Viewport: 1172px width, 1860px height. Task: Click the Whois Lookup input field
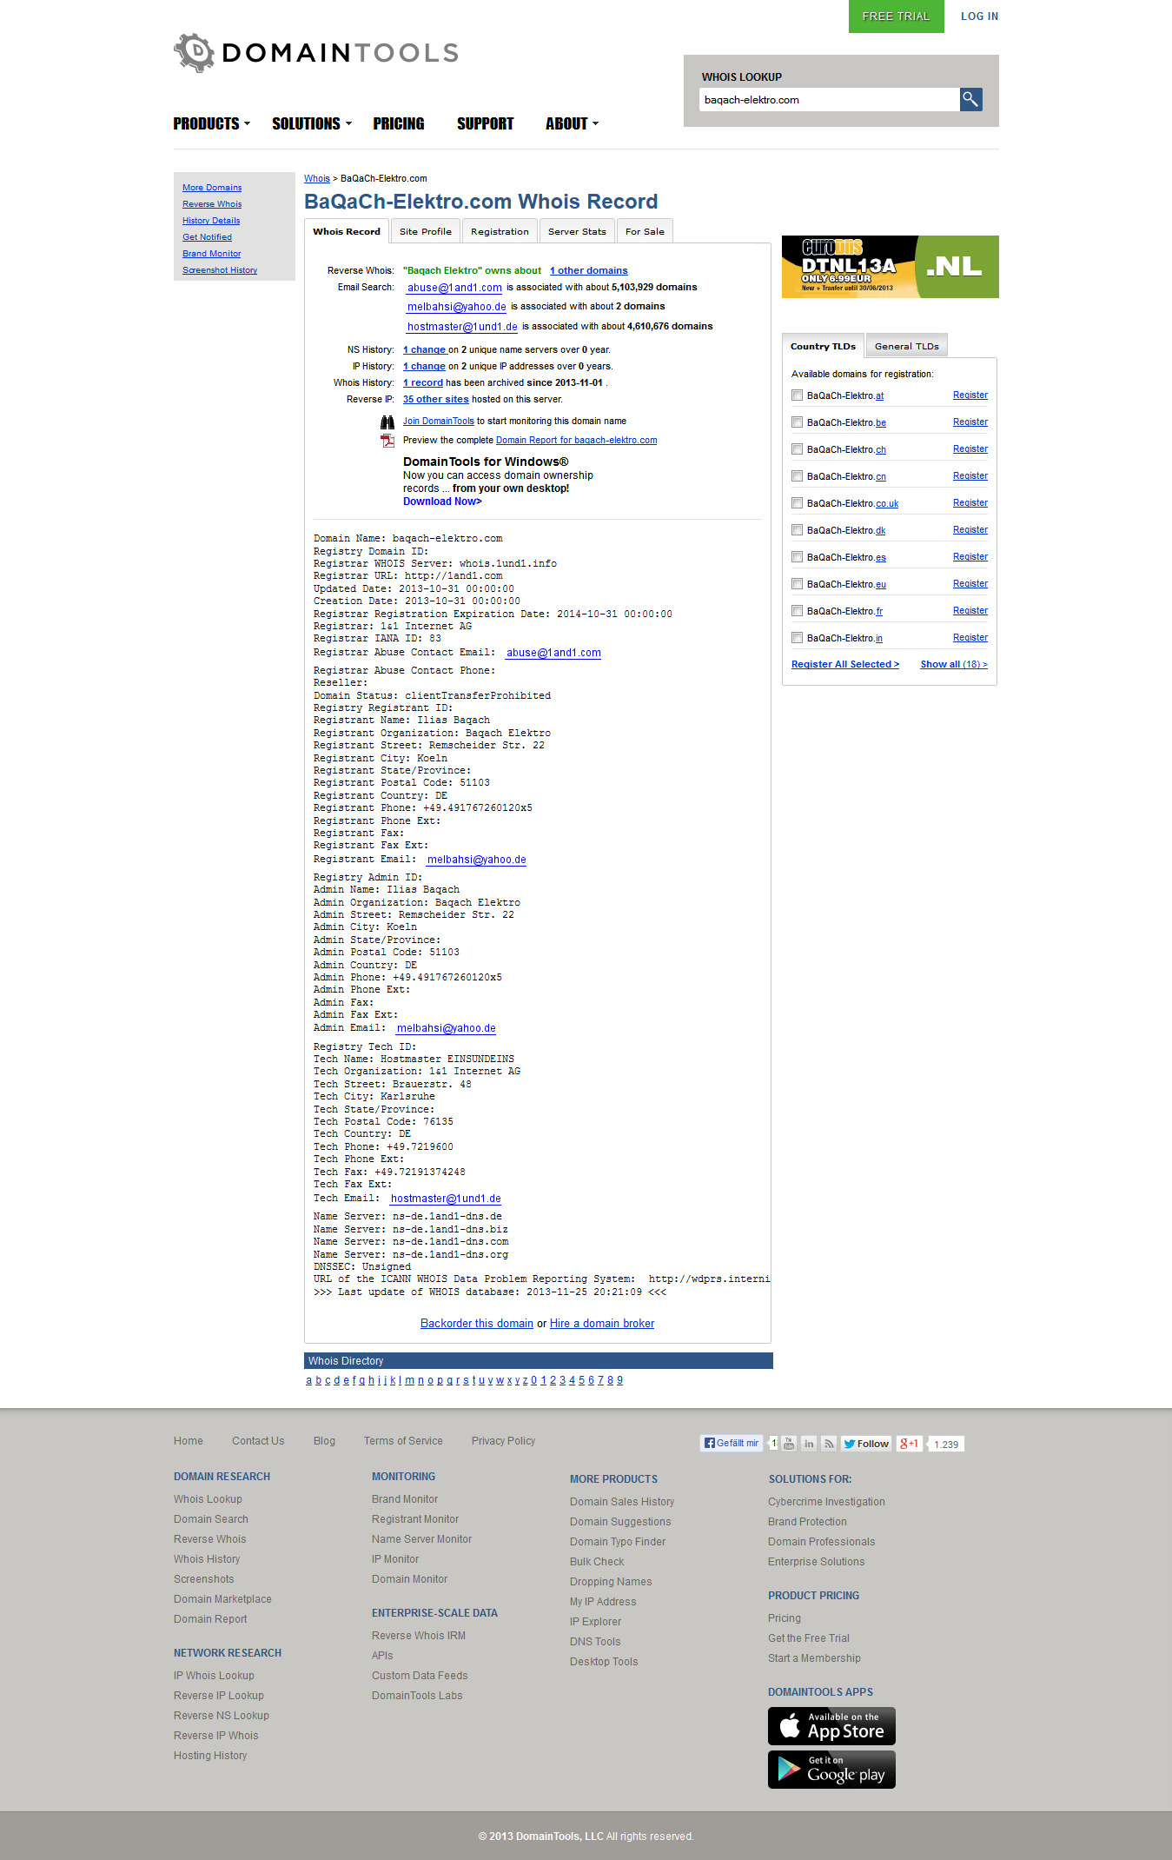coord(830,100)
